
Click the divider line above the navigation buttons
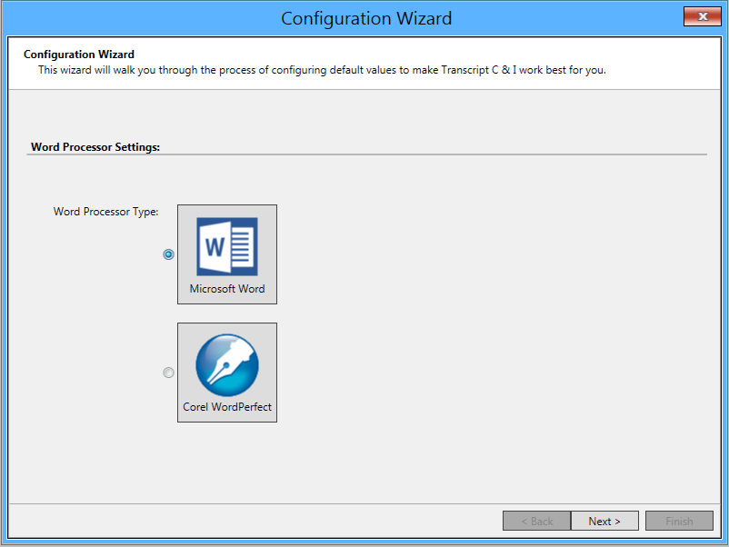point(364,502)
